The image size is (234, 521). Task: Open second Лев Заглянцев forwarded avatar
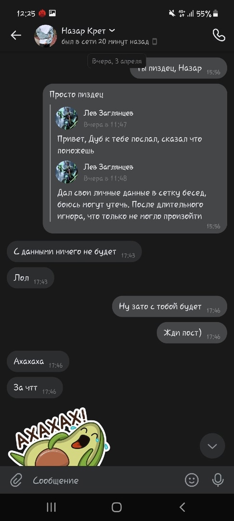[x=66, y=172]
